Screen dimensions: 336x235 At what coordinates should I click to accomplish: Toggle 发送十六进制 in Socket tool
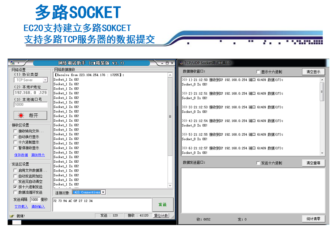pyautogui.click(x=258, y=163)
